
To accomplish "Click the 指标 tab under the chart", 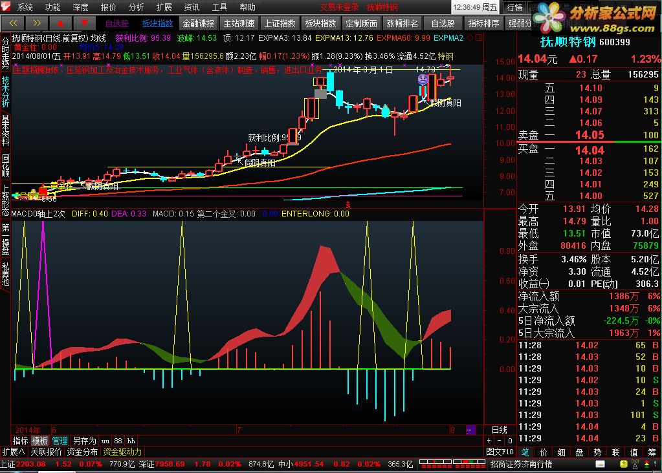I will pos(20,441).
